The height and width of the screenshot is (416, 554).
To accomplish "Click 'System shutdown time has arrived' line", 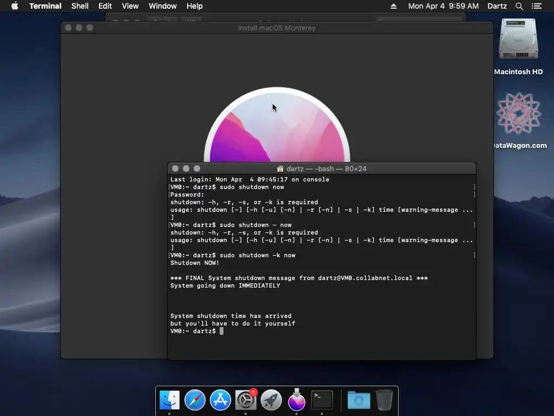I will click(230, 316).
